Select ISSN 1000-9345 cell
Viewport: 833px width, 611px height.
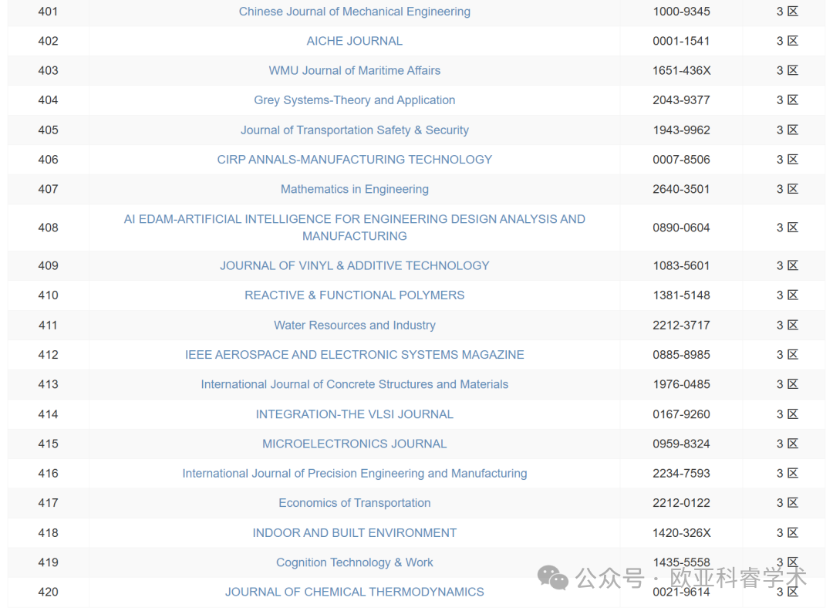click(681, 12)
